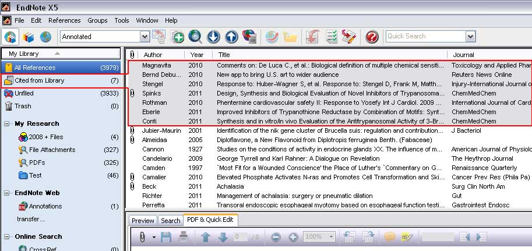
Task: Click My Library header sort arrow
Action: click(57, 54)
